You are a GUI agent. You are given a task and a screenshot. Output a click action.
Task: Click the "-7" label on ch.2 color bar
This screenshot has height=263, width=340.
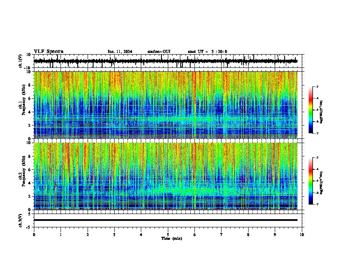[317, 205]
